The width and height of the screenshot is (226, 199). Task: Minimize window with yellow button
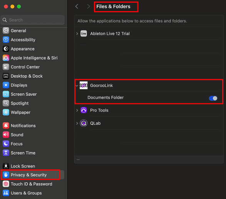(12, 7)
